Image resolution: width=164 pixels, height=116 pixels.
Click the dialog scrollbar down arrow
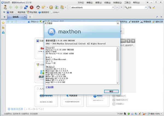118,83
